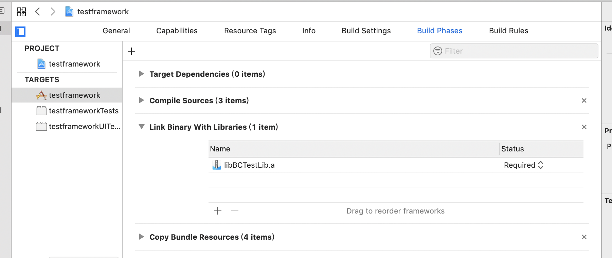Toggle the targets list sidebar button
The width and height of the screenshot is (612, 258).
click(x=20, y=31)
